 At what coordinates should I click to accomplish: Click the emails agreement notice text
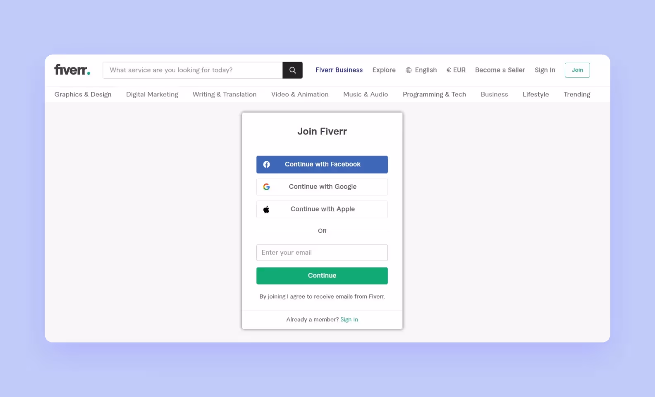click(322, 297)
